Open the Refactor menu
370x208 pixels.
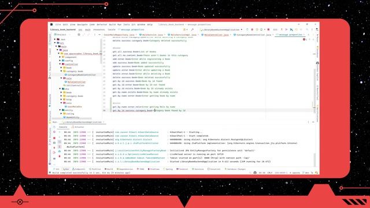(102, 24)
